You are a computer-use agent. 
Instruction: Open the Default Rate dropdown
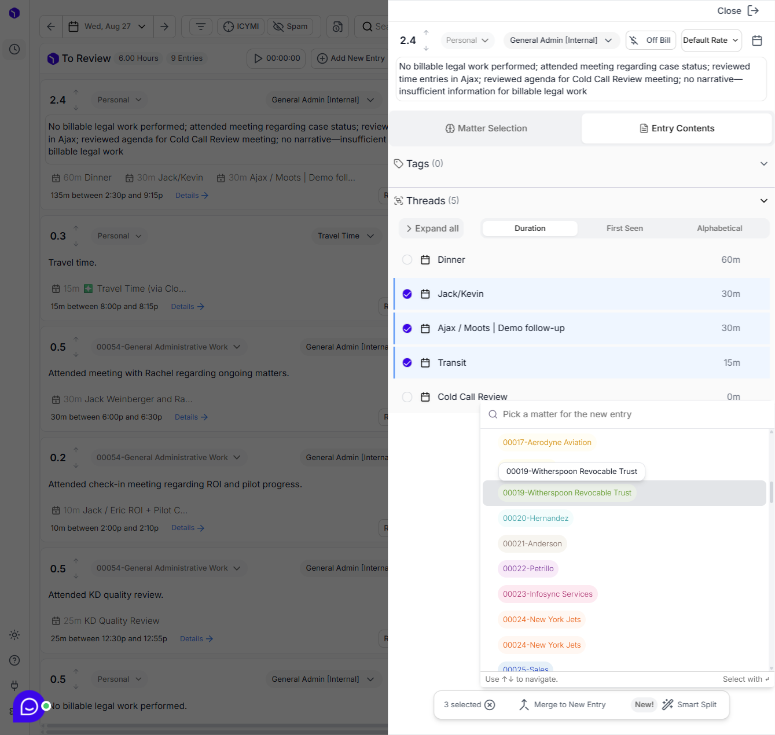point(711,41)
